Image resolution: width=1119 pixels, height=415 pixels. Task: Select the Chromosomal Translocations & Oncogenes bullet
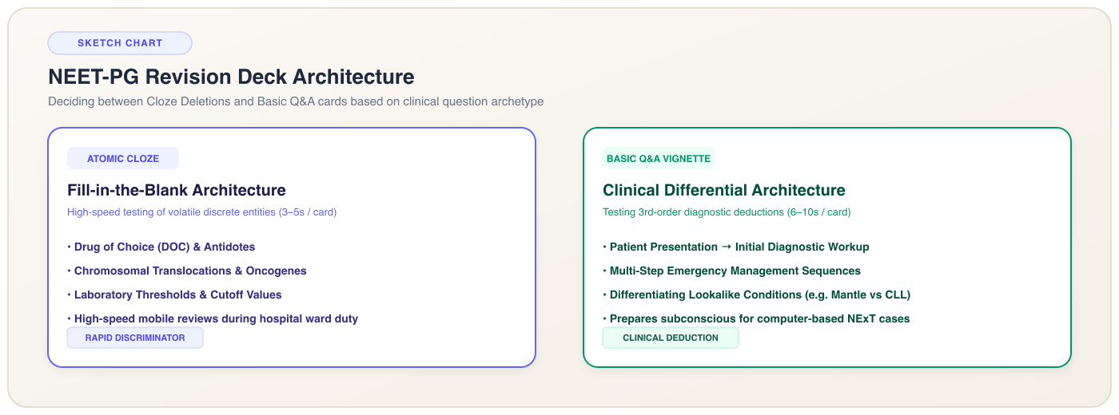coord(187,271)
